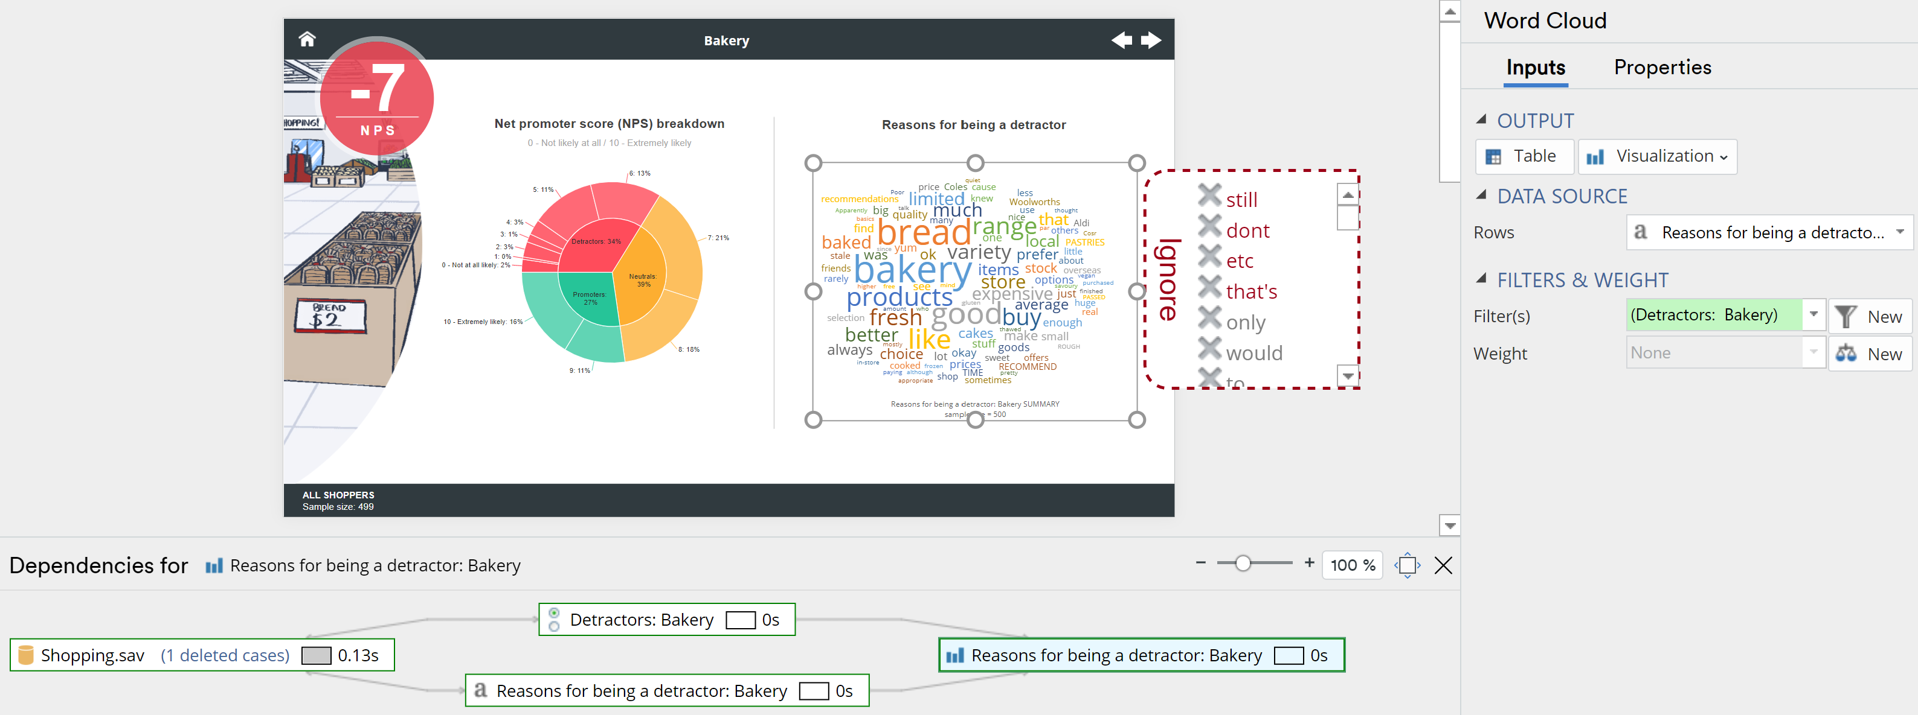Select the word cloud output dependency node

coord(1141,655)
